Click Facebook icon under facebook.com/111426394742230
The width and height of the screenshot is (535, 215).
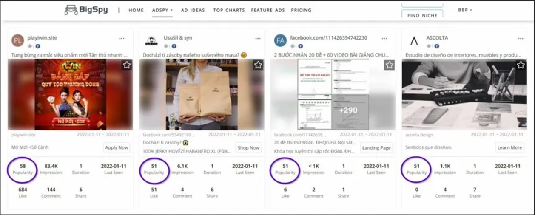coord(301,46)
